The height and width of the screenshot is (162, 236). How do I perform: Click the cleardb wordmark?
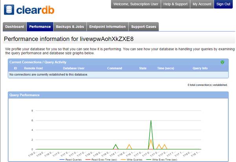click(35, 10)
